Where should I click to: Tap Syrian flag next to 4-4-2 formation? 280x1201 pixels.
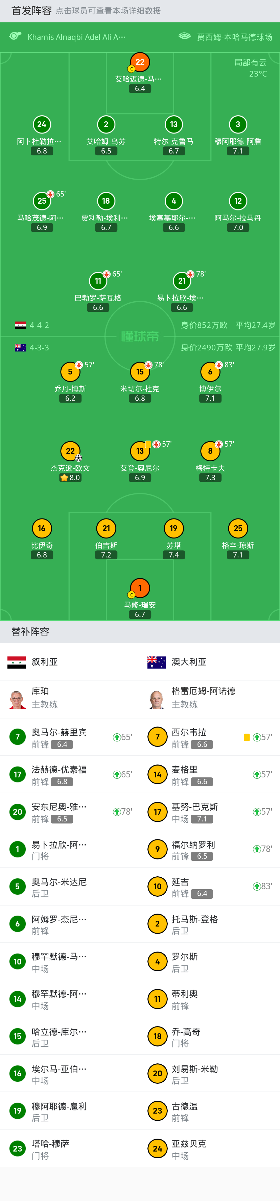[21, 325]
